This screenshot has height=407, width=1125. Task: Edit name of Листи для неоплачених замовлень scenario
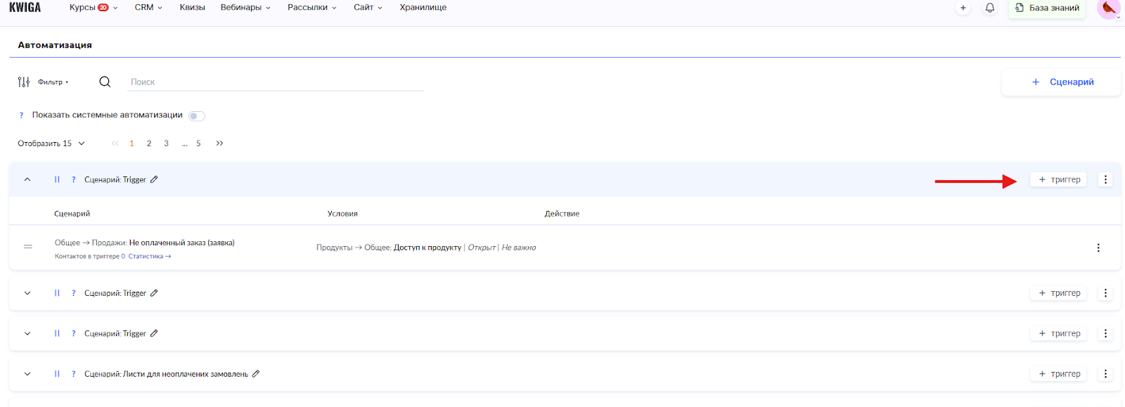(256, 374)
